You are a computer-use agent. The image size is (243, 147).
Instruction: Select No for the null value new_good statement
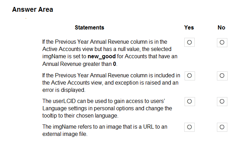pos(222,42)
